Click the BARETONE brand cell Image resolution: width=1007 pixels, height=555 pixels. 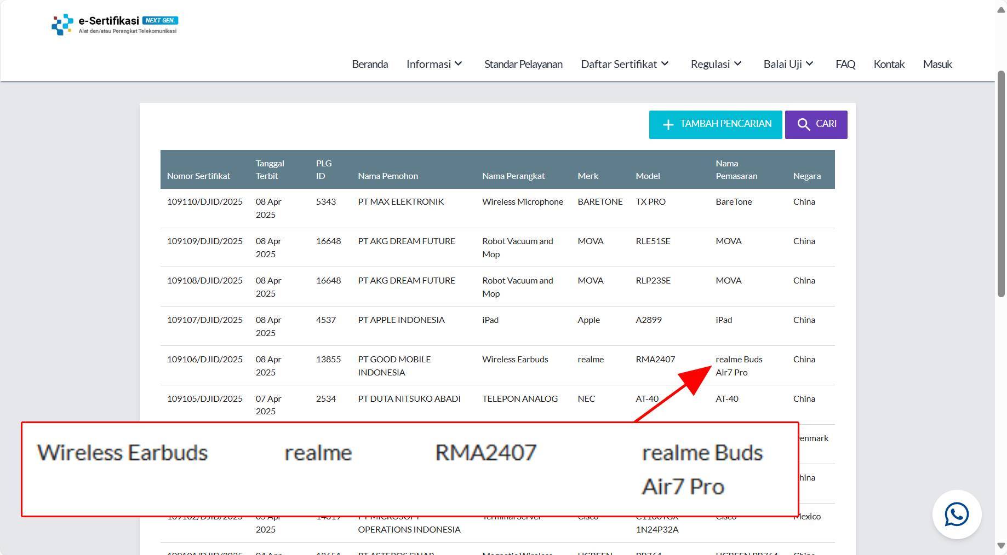(x=600, y=201)
